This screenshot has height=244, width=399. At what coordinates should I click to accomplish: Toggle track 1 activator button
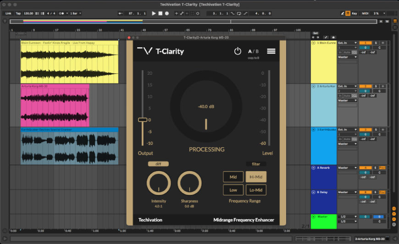pos(366,43)
